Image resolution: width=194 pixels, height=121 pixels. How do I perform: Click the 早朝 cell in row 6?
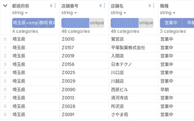[165, 90]
